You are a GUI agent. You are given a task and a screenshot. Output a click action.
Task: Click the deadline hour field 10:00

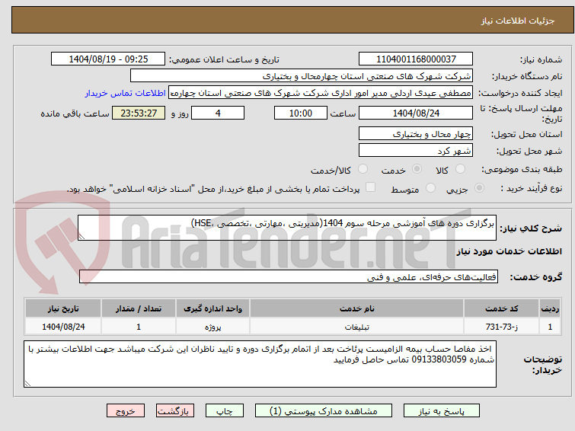(x=301, y=113)
